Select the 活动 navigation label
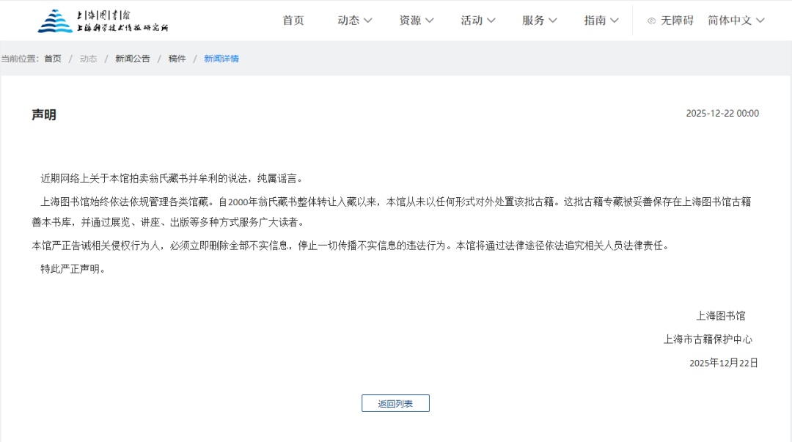The height and width of the screenshot is (442, 792). click(472, 21)
